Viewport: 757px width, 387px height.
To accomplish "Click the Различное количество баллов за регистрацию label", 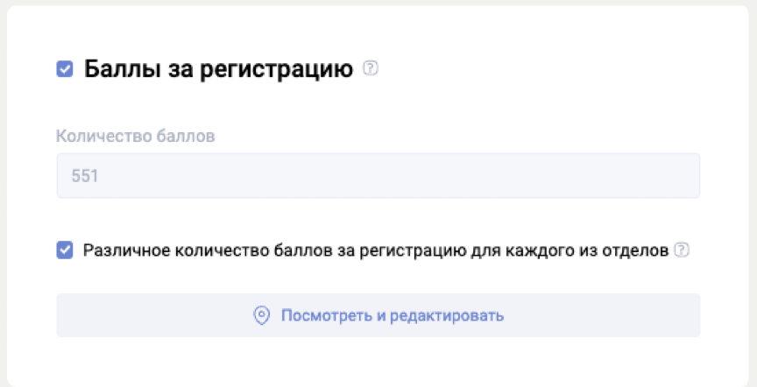I will (x=376, y=250).
